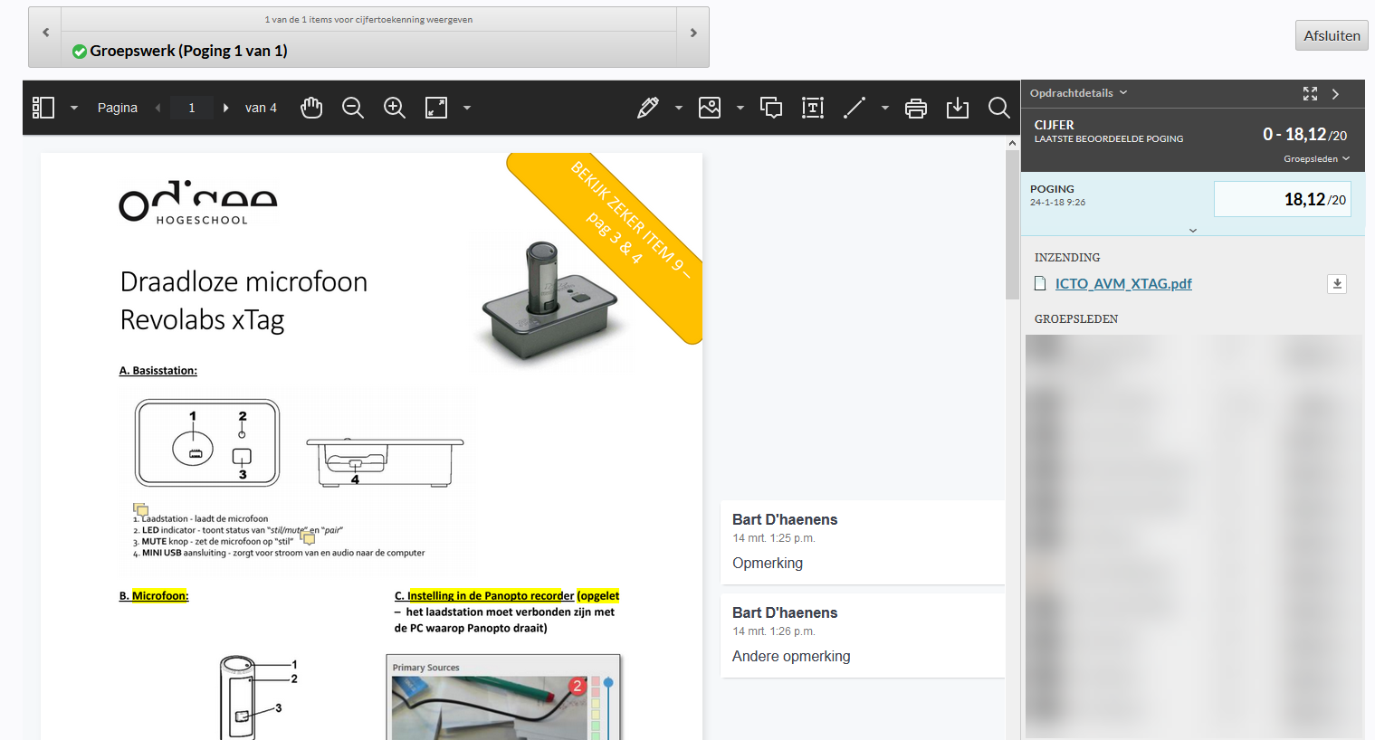This screenshot has height=740, width=1375.
Task: Click the CIJFER grade 0 - 18,12
Action: [1304, 135]
